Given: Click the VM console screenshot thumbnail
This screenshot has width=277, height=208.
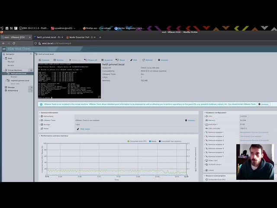Looking at the screenshot, I should tap(69, 81).
